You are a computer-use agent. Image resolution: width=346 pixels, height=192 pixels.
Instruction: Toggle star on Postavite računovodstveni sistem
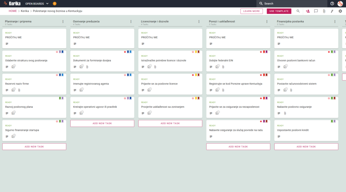click(x=329, y=75)
